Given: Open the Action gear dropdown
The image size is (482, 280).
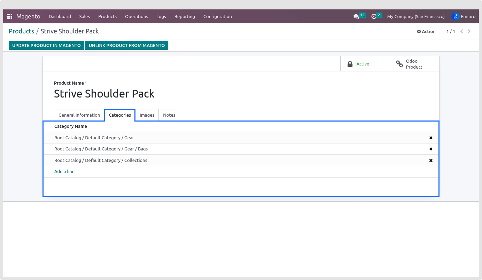Looking at the screenshot, I should (x=426, y=31).
